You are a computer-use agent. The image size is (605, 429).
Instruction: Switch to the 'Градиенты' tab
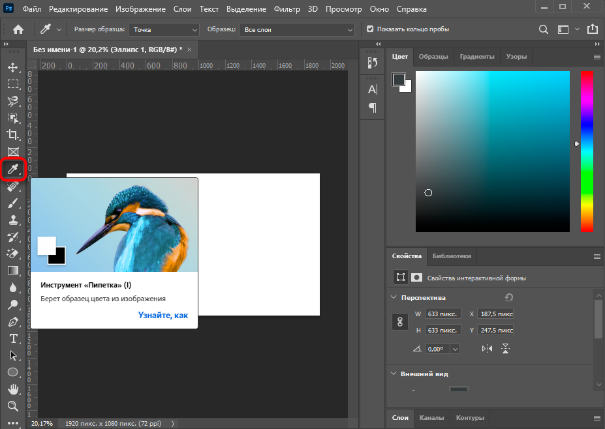tap(476, 57)
